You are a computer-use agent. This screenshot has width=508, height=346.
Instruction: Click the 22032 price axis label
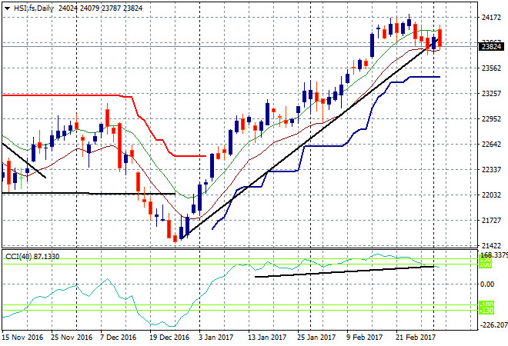coord(491,195)
